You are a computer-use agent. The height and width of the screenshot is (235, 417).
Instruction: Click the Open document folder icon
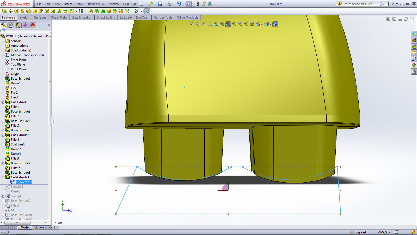pos(151,4)
